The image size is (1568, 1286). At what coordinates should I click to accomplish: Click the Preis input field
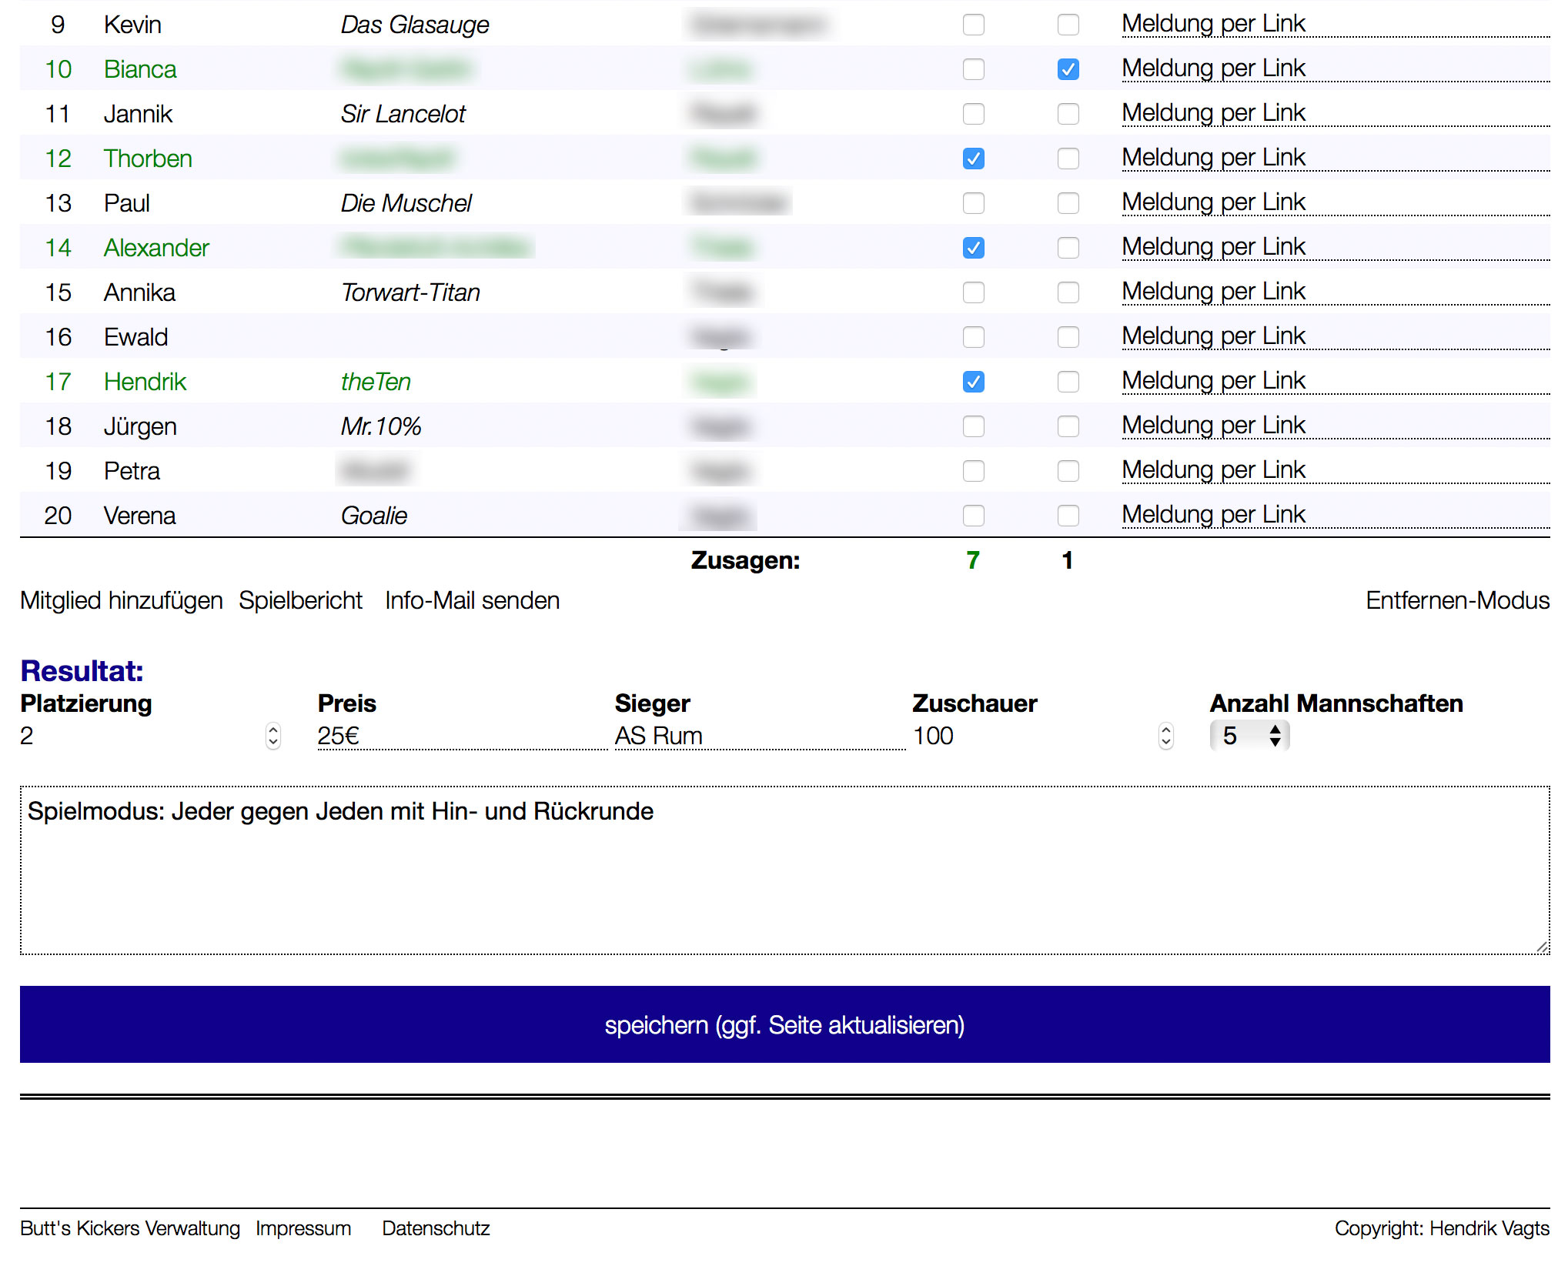(x=462, y=736)
